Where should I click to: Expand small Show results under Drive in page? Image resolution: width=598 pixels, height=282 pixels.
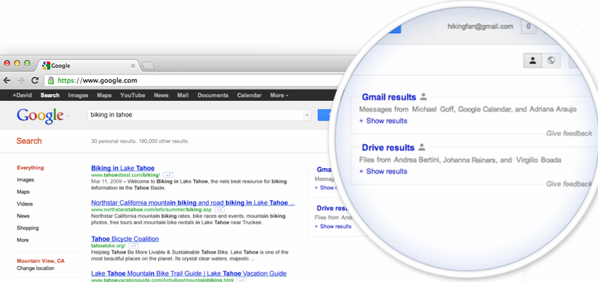tap(333, 227)
